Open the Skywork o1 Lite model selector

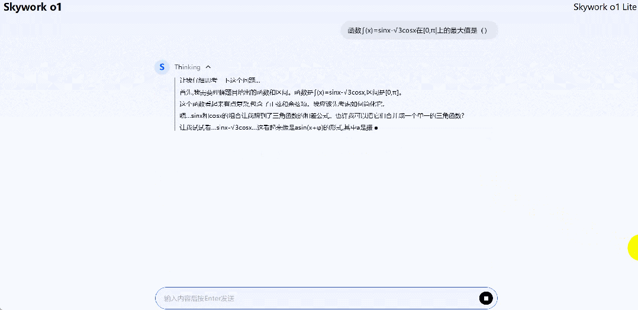tap(604, 7)
